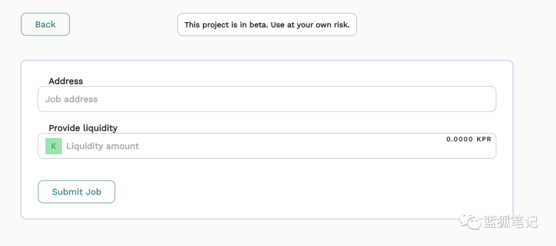The height and width of the screenshot is (246, 556).
Task: Click into the Liquidity amount field
Action: click(x=278, y=146)
